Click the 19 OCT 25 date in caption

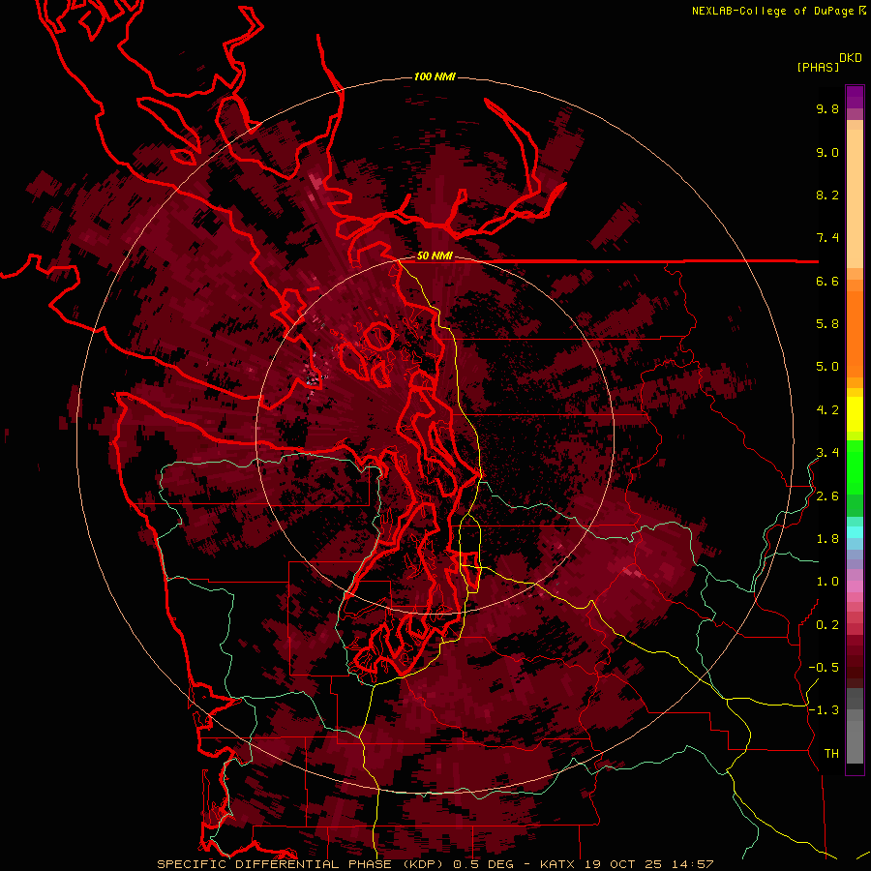[x=624, y=864]
